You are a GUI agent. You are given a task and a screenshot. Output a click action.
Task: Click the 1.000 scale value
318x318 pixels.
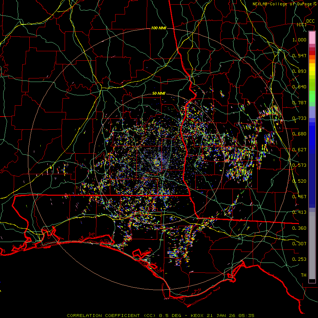pyautogui.click(x=299, y=40)
